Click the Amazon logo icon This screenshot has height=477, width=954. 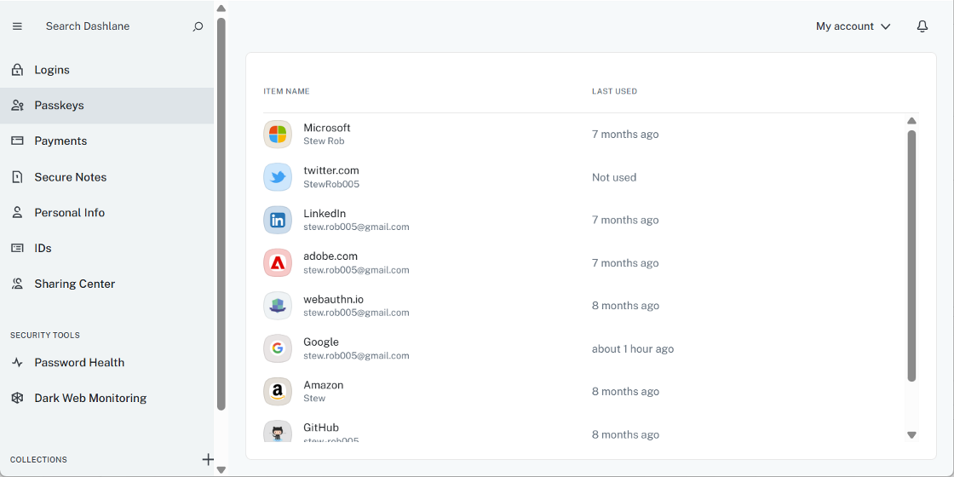[x=278, y=392]
